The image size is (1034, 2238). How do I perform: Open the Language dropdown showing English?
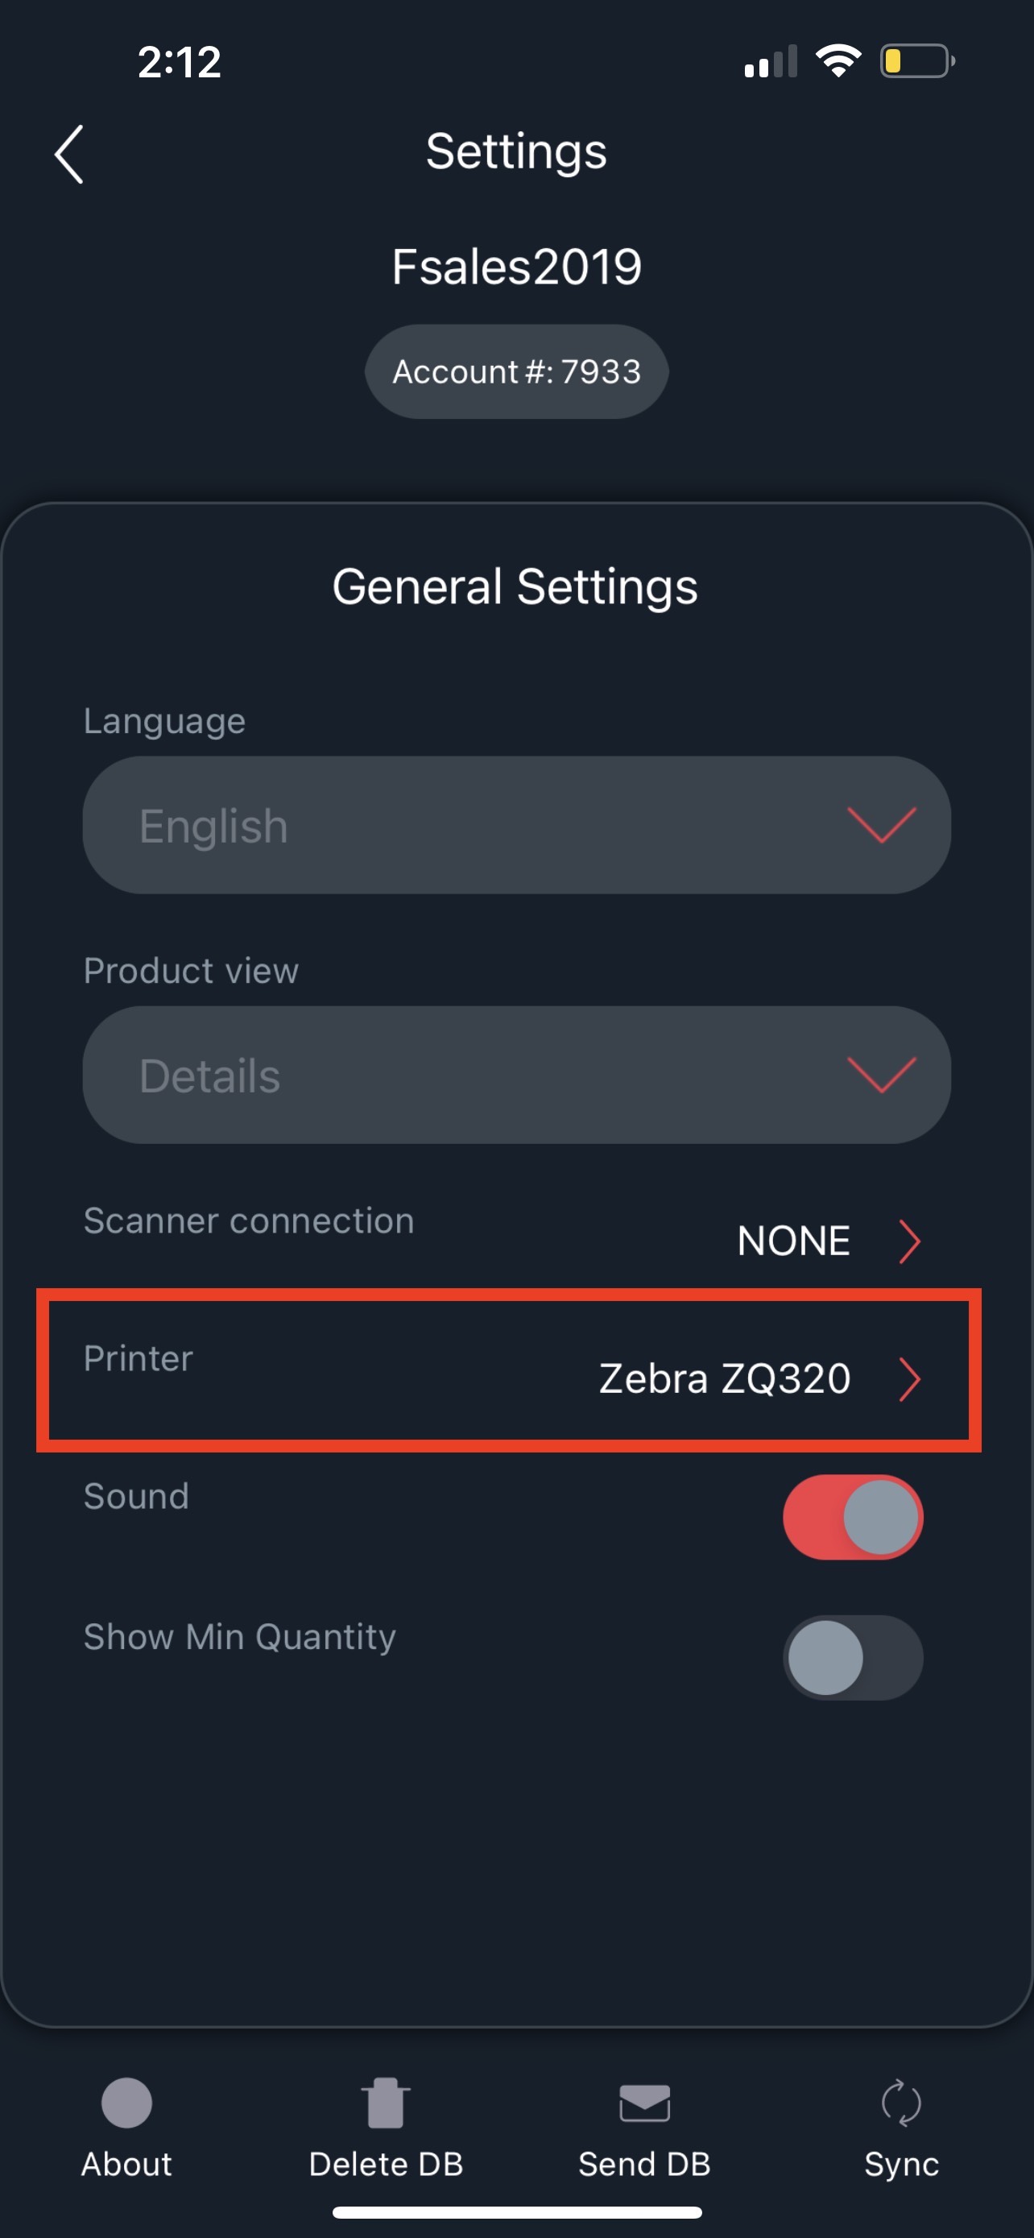click(516, 825)
